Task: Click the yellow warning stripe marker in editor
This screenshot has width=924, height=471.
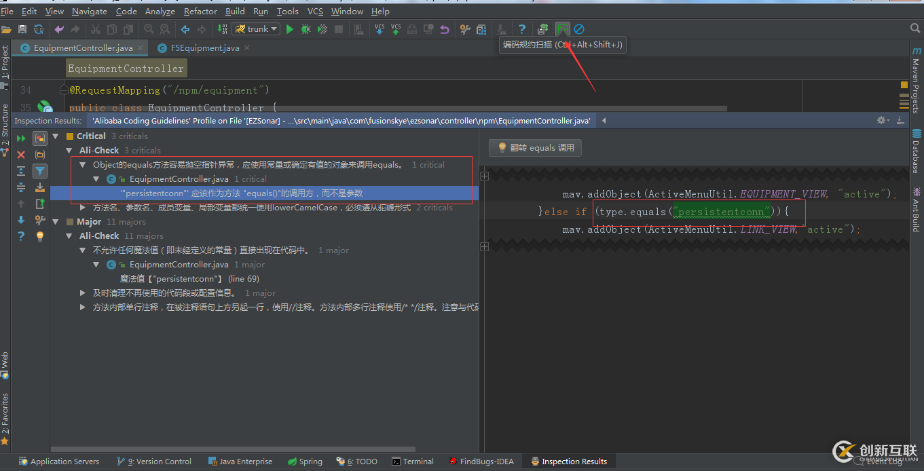Action: click(x=904, y=85)
